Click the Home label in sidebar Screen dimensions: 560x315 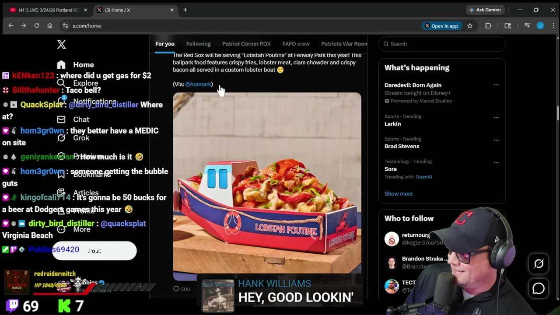[x=84, y=65]
